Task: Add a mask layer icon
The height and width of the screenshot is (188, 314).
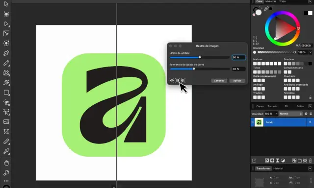Action: [272, 161]
